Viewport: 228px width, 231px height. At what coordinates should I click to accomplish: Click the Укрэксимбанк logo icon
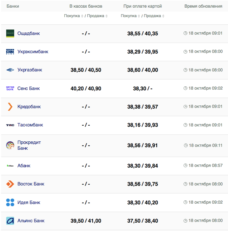(x=10, y=52)
